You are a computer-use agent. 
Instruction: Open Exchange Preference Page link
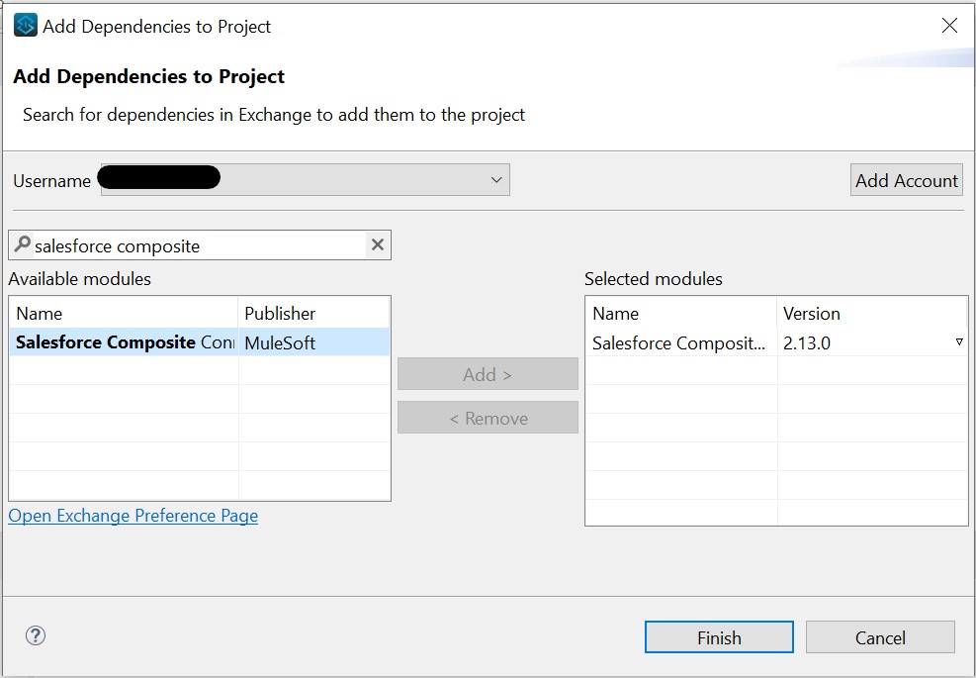[x=133, y=516]
